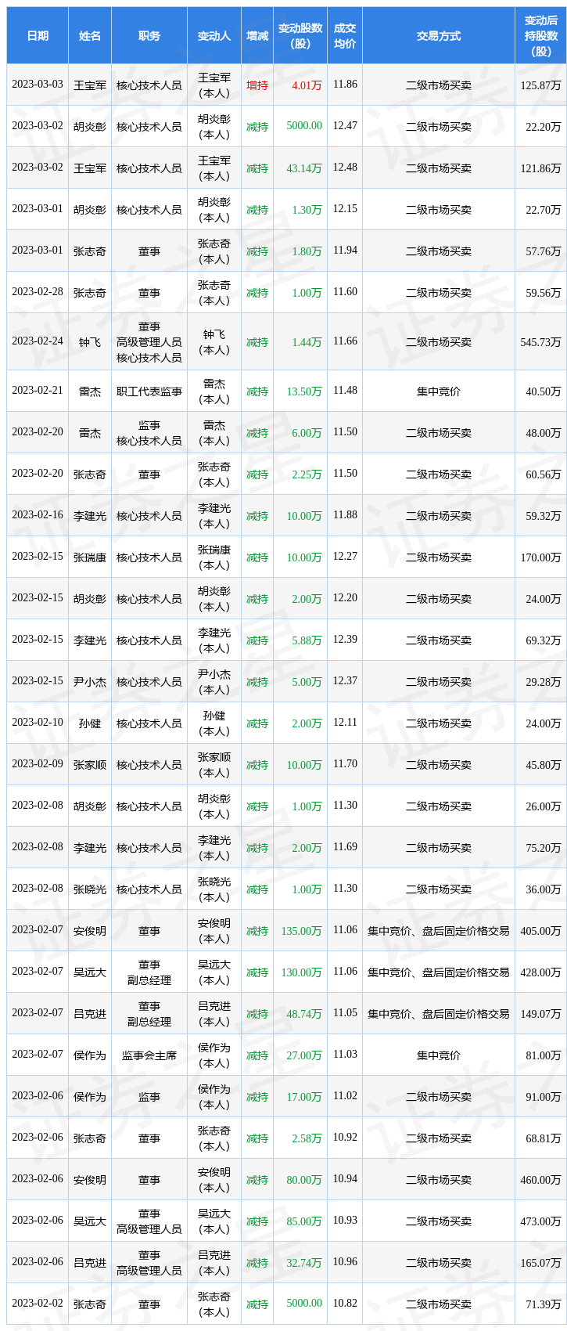Click the date cell 2023-02-28
This screenshot has height=1331, width=567.
point(38,292)
